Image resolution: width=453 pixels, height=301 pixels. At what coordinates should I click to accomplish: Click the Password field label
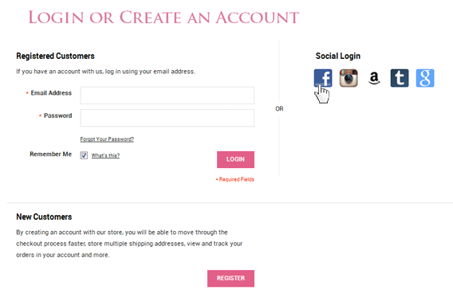coord(57,115)
